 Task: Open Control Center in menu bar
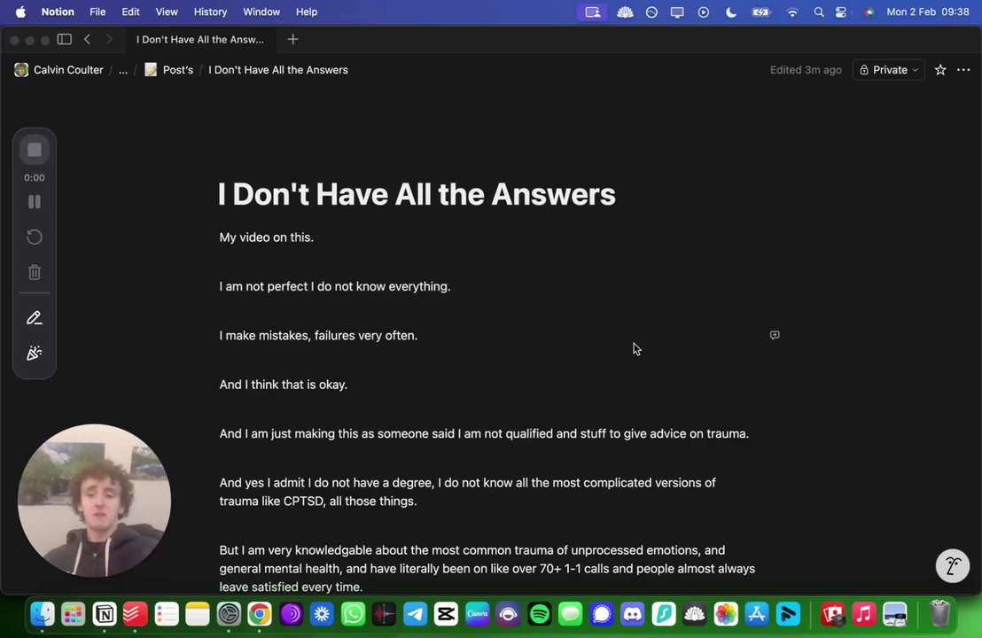point(841,12)
